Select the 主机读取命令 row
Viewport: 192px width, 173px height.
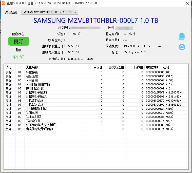tap(96, 101)
